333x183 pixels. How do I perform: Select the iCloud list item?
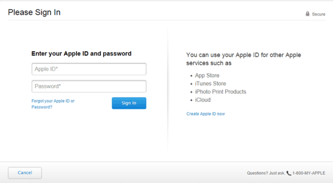point(203,100)
